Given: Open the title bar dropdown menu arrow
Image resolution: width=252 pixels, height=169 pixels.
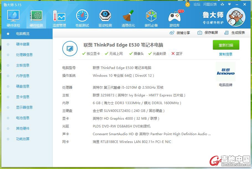Looking at the screenshot, I should [x=229, y=4].
